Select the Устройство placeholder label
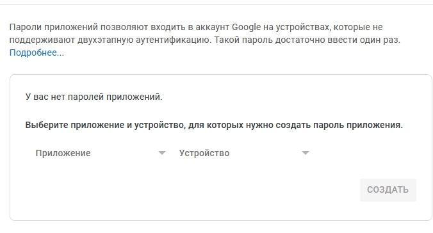This screenshot has width=433, height=233. pyautogui.click(x=204, y=153)
